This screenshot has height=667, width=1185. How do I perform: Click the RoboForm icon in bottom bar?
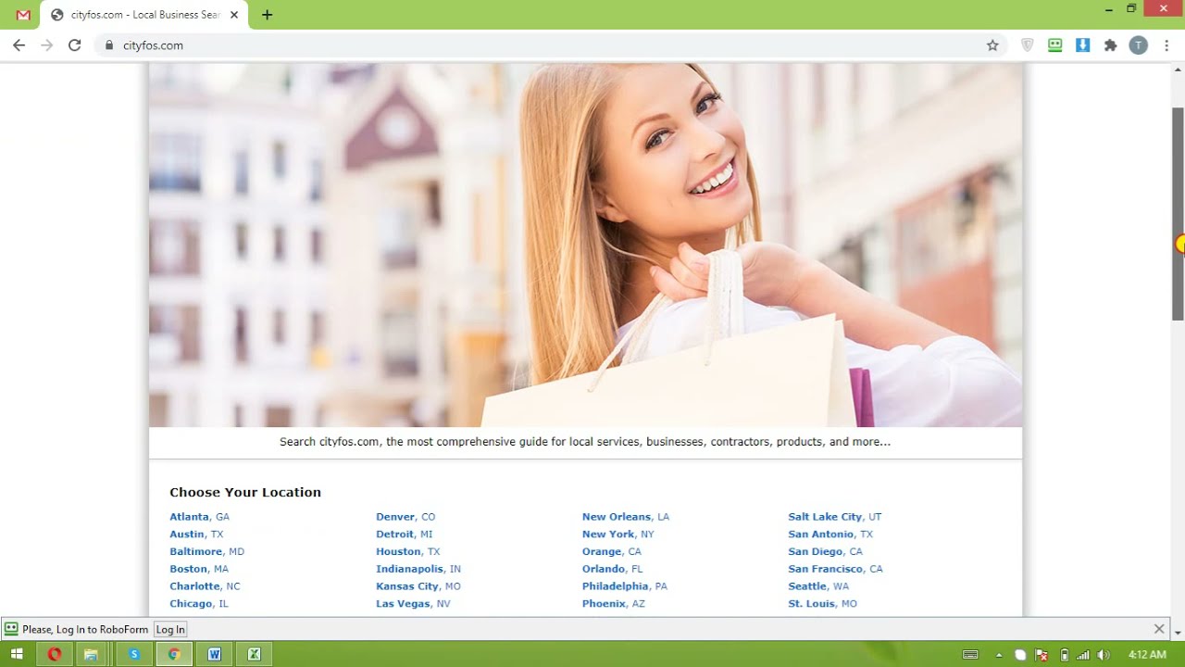pyautogui.click(x=11, y=629)
